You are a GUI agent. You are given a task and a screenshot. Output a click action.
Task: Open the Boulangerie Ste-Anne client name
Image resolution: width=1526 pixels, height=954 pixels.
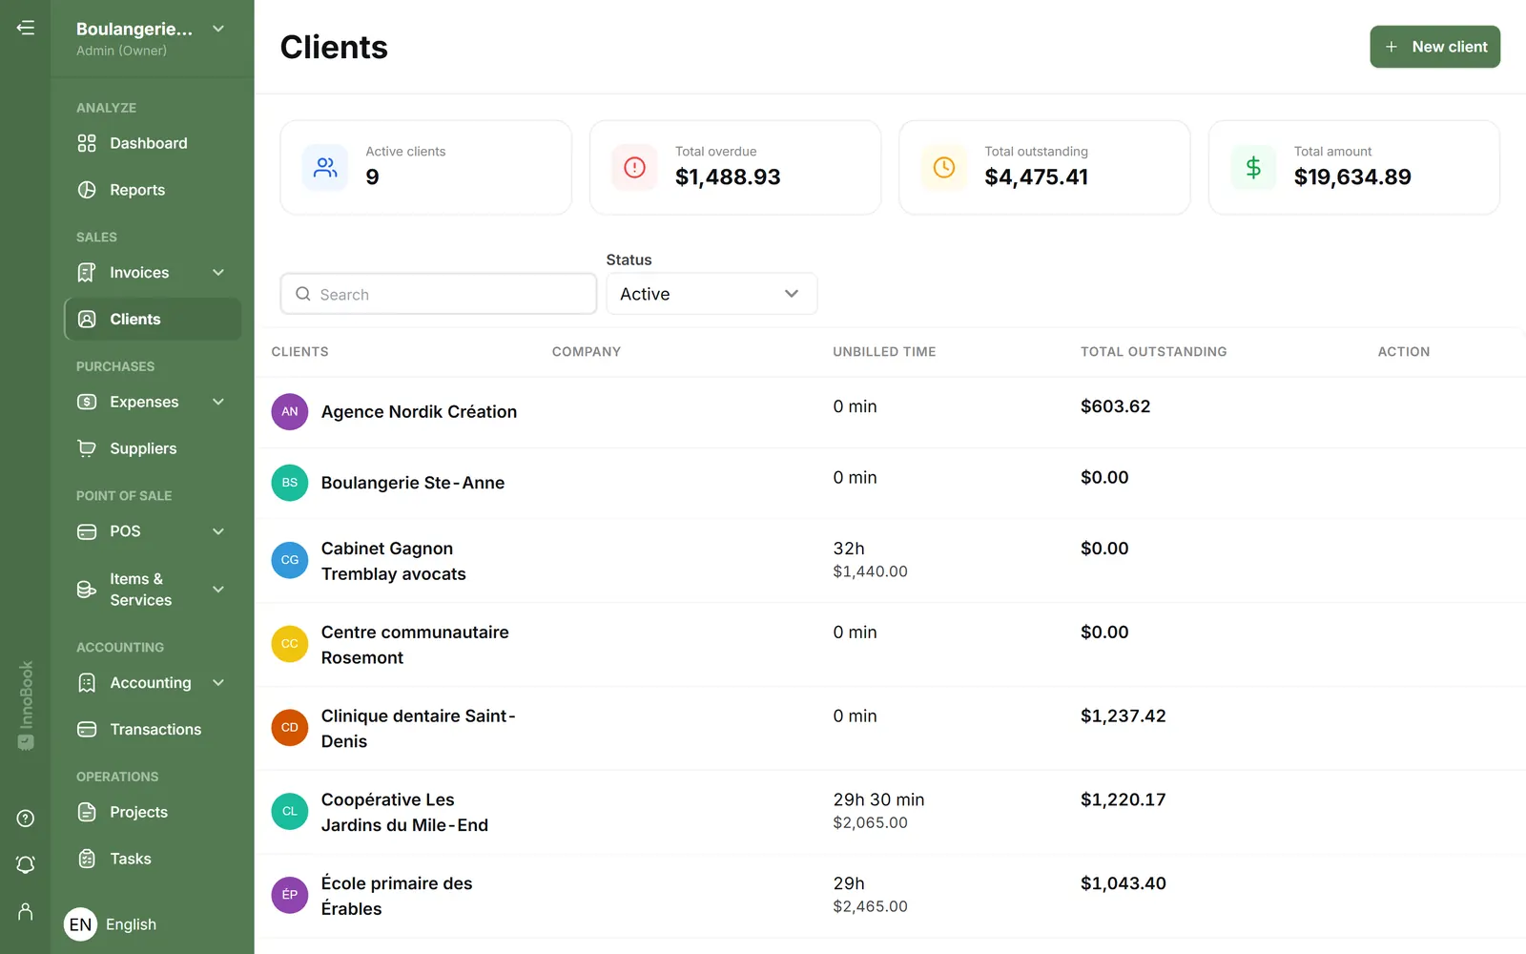point(413,483)
